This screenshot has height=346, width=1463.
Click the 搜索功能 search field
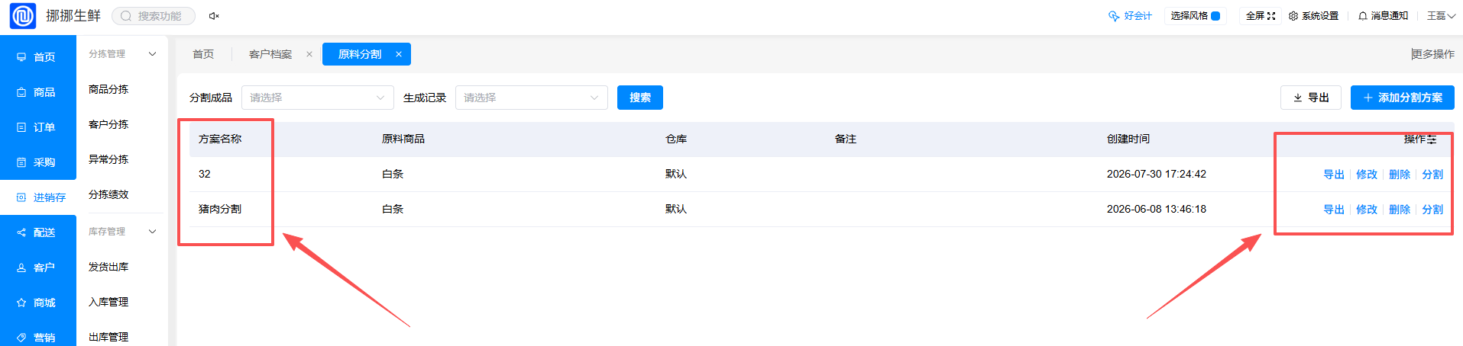(154, 16)
